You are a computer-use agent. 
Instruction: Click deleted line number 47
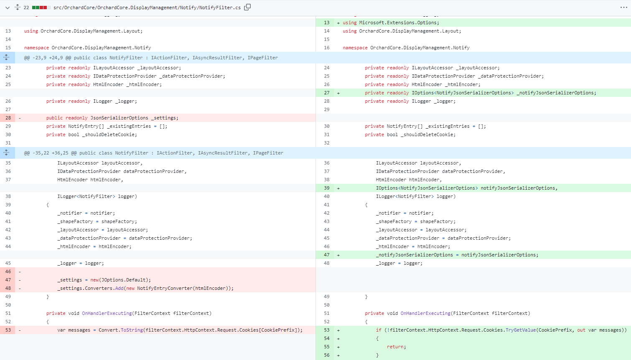point(8,280)
